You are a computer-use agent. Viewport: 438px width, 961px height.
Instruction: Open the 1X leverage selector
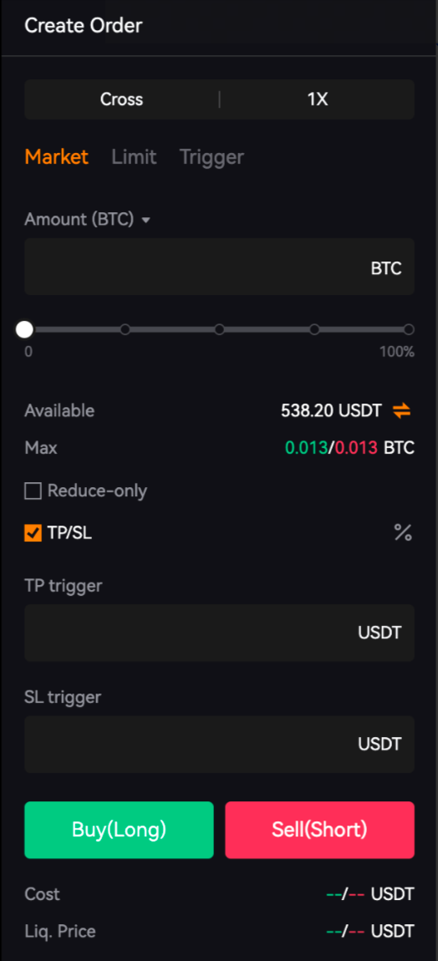coord(317,99)
